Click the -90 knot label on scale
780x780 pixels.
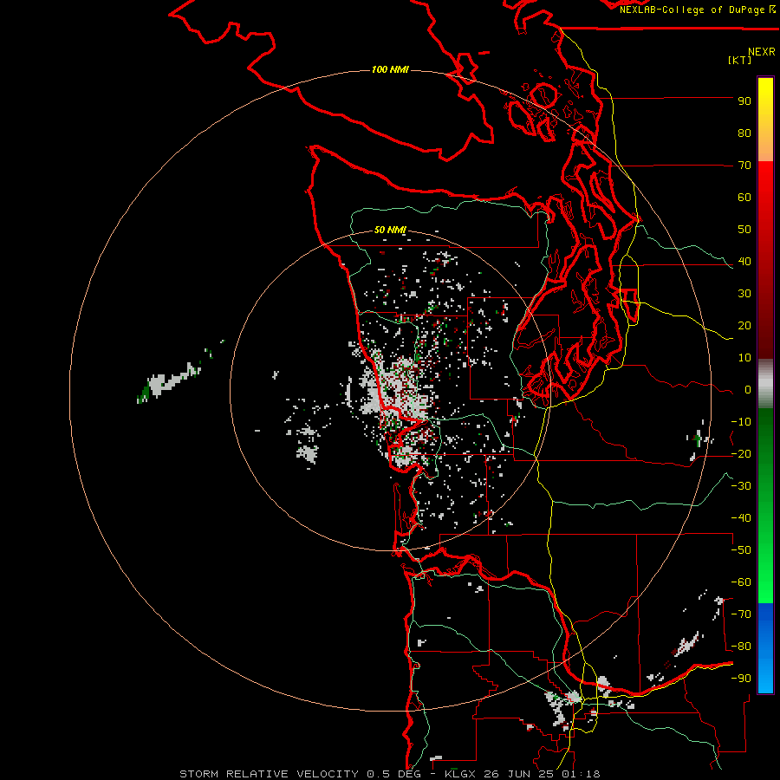click(x=741, y=679)
